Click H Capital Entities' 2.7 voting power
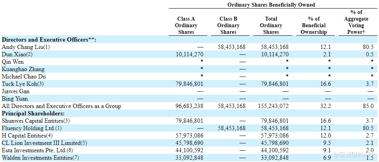 [x=370, y=135]
